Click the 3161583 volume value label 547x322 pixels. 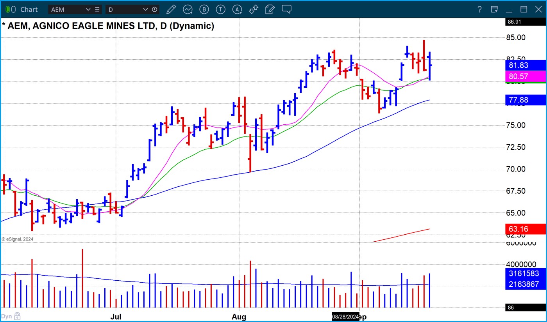click(x=526, y=274)
